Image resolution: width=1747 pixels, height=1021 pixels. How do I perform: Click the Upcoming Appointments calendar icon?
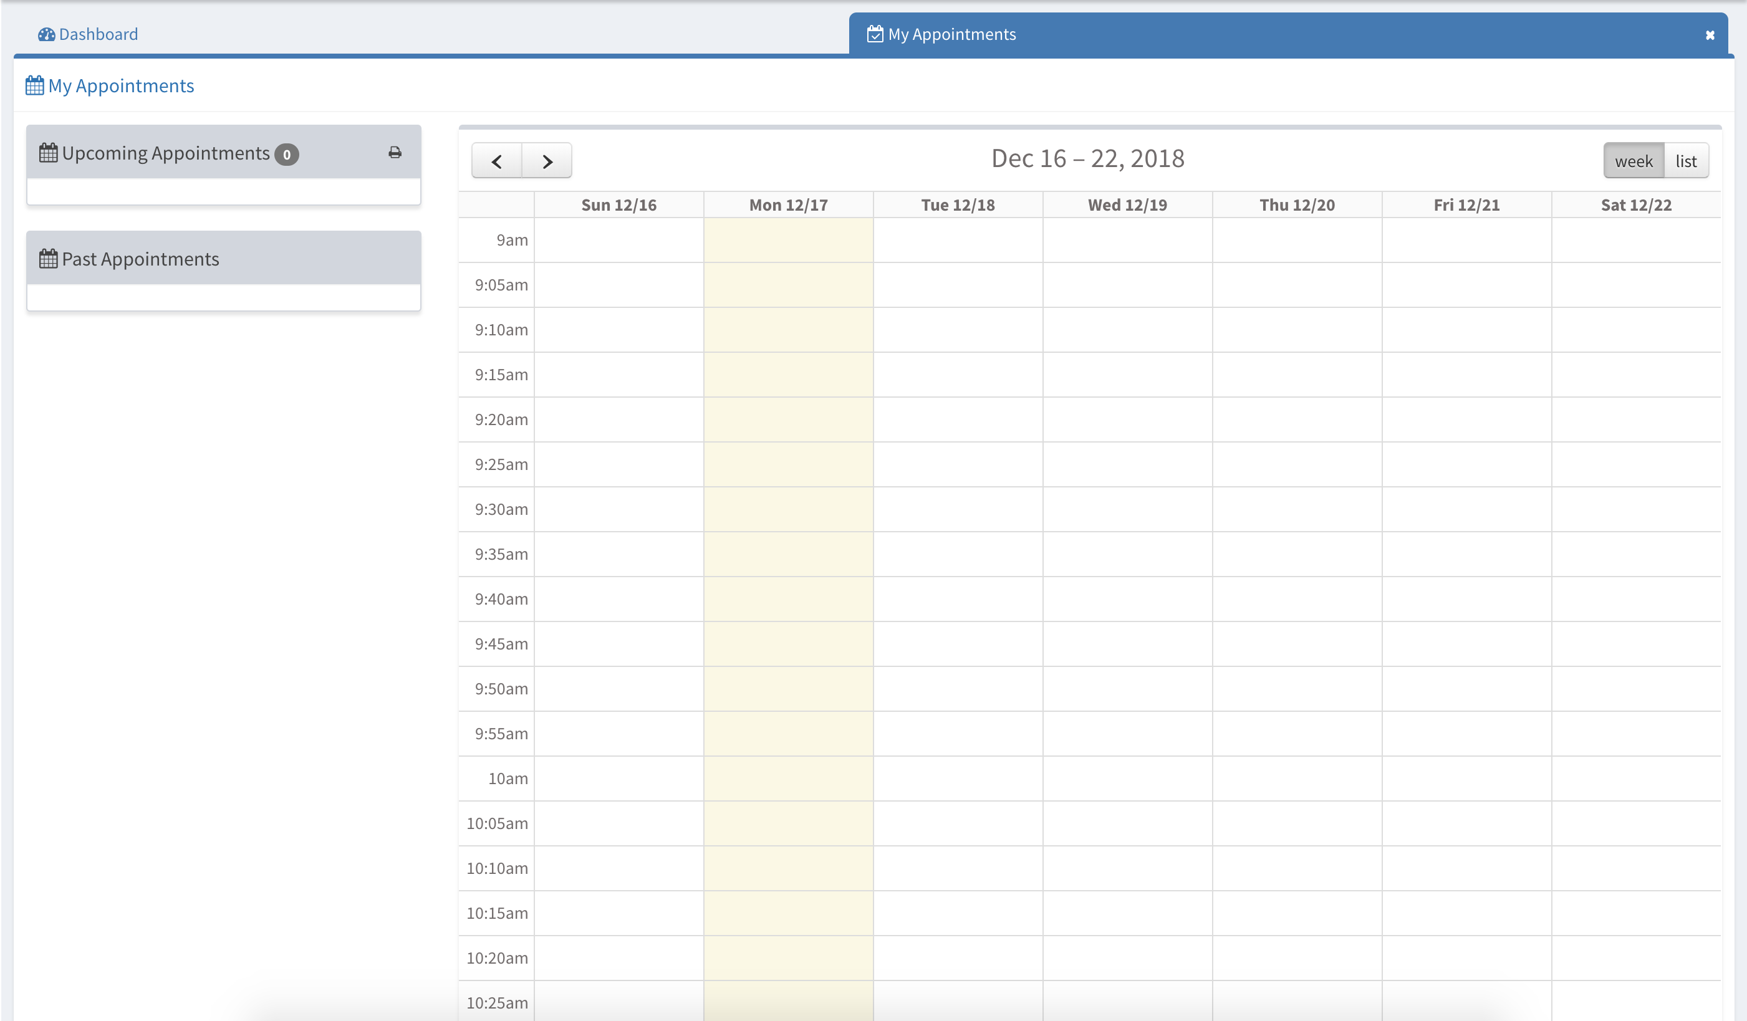click(48, 153)
